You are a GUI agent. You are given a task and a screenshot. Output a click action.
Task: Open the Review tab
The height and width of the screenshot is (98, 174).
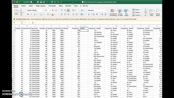coord(68,6)
